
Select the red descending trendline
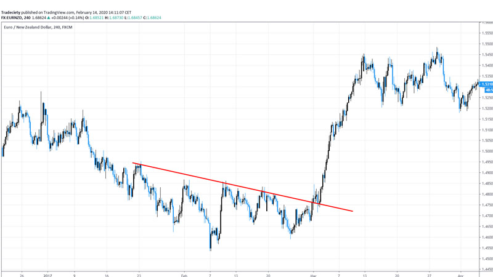coord(242,187)
